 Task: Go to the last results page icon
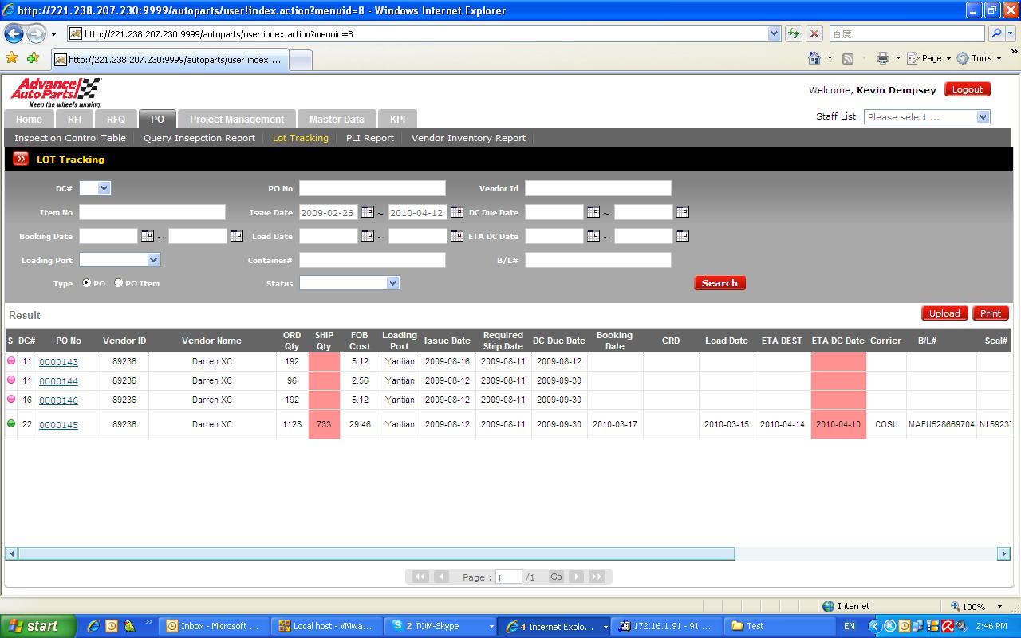pyautogui.click(x=596, y=577)
